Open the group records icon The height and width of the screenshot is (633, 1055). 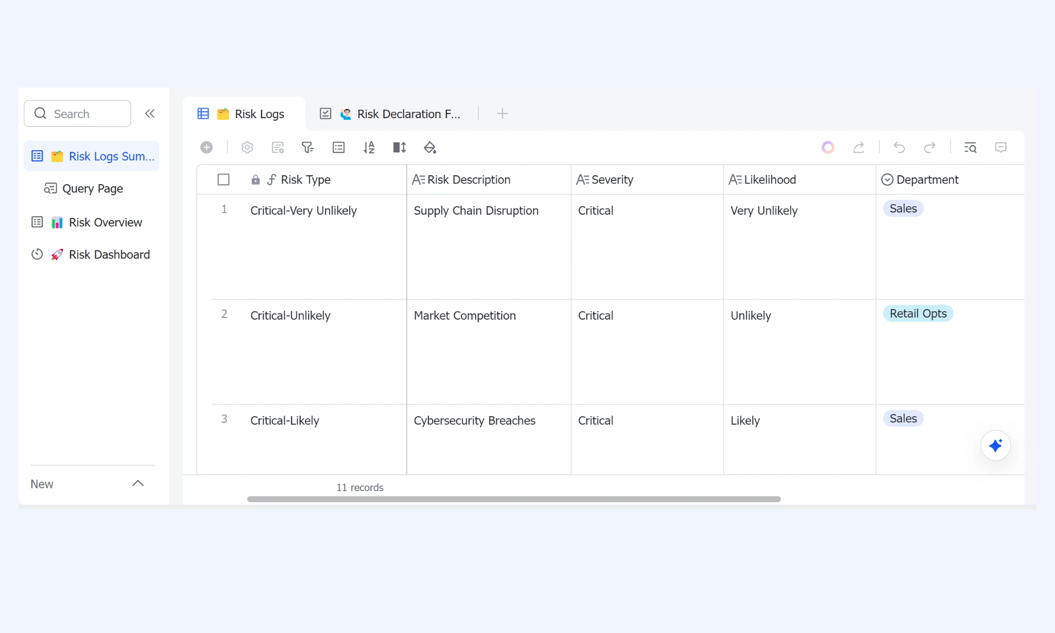[339, 148]
